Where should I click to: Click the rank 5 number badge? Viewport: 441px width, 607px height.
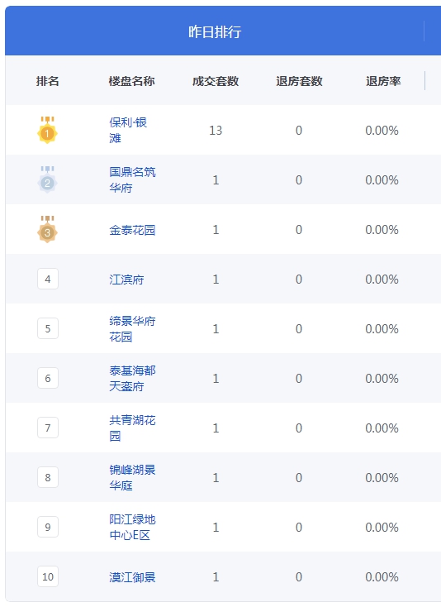(x=48, y=328)
